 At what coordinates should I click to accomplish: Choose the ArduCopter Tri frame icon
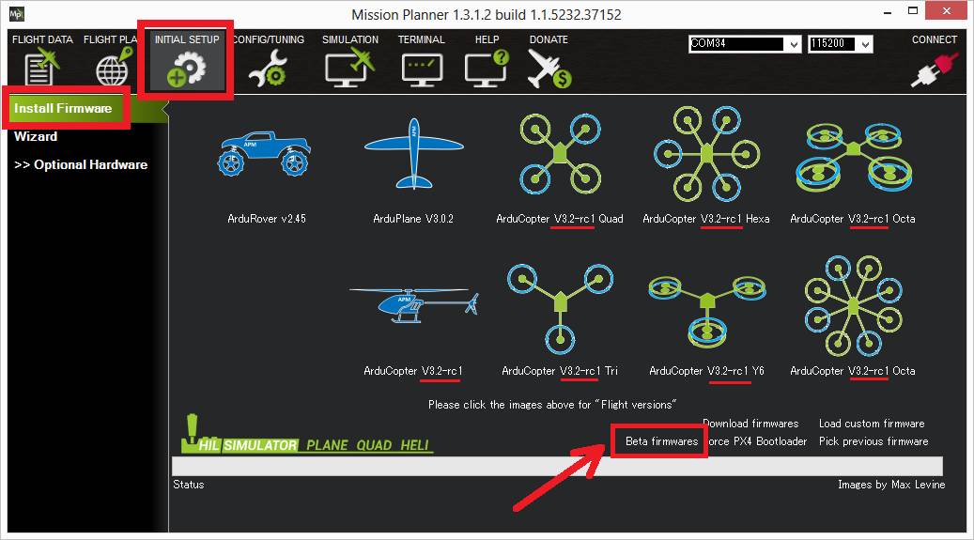[560, 304]
